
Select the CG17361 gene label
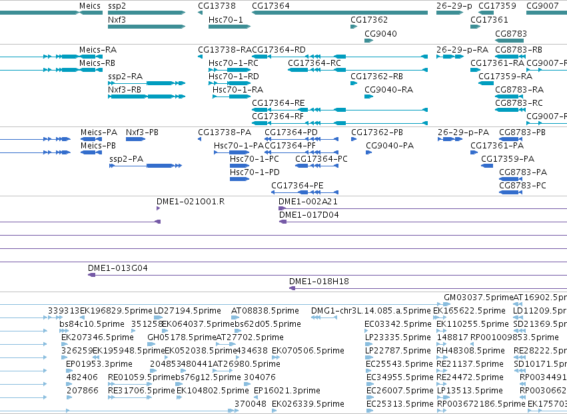[x=489, y=19]
